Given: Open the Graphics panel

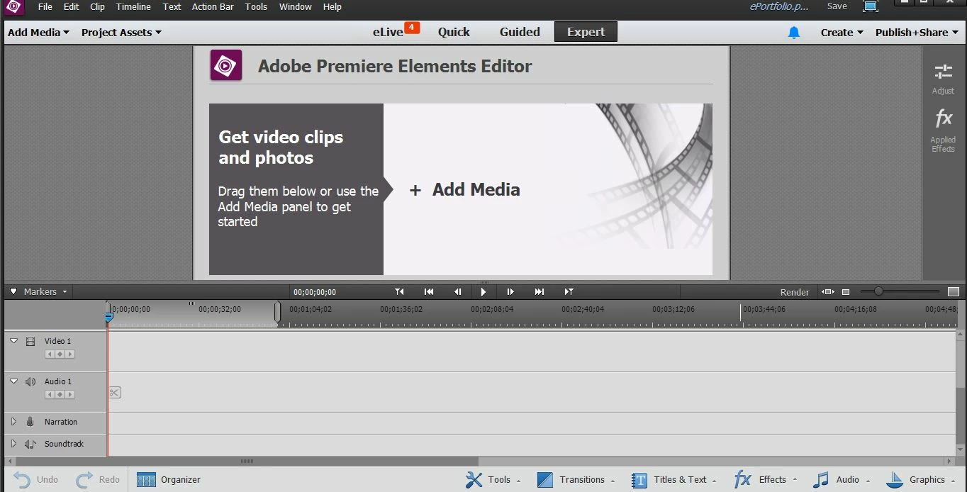Looking at the screenshot, I should (920, 480).
